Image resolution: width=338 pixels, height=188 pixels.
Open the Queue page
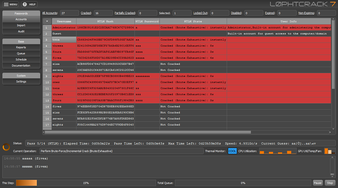[21, 53]
